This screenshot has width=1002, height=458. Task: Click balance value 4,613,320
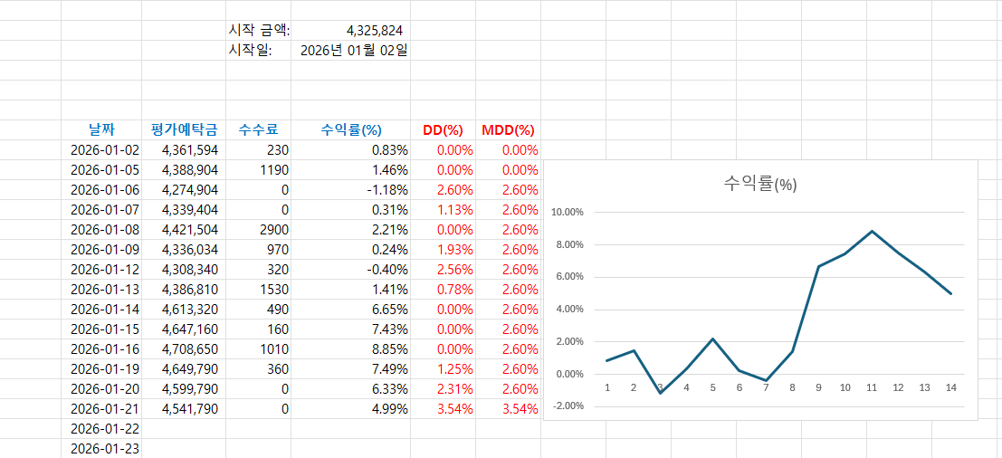[190, 310]
